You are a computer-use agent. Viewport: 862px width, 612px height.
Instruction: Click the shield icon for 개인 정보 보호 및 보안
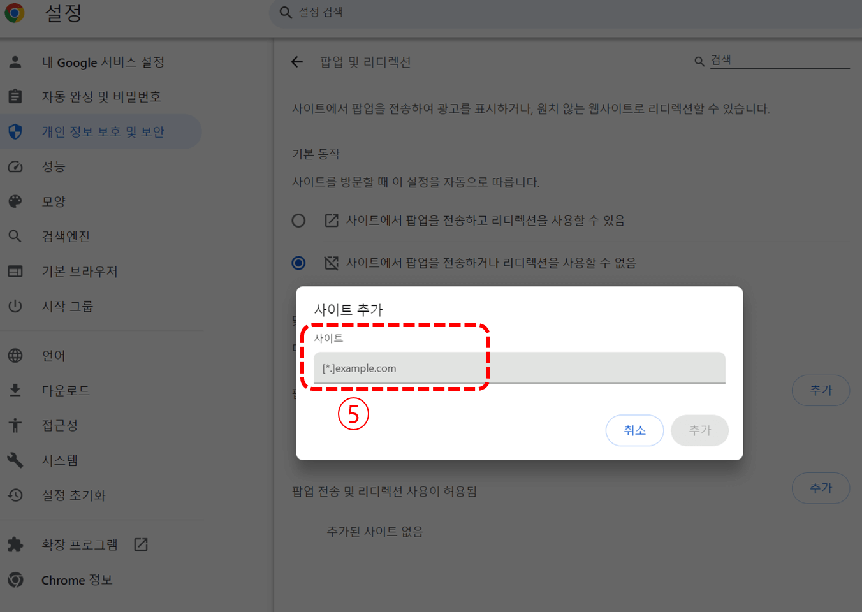click(16, 131)
